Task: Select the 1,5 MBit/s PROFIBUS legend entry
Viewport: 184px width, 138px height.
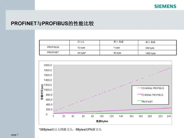Action: pyautogui.click(x=153, y=88)
